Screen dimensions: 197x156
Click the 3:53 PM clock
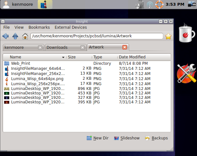pos(175,4)
